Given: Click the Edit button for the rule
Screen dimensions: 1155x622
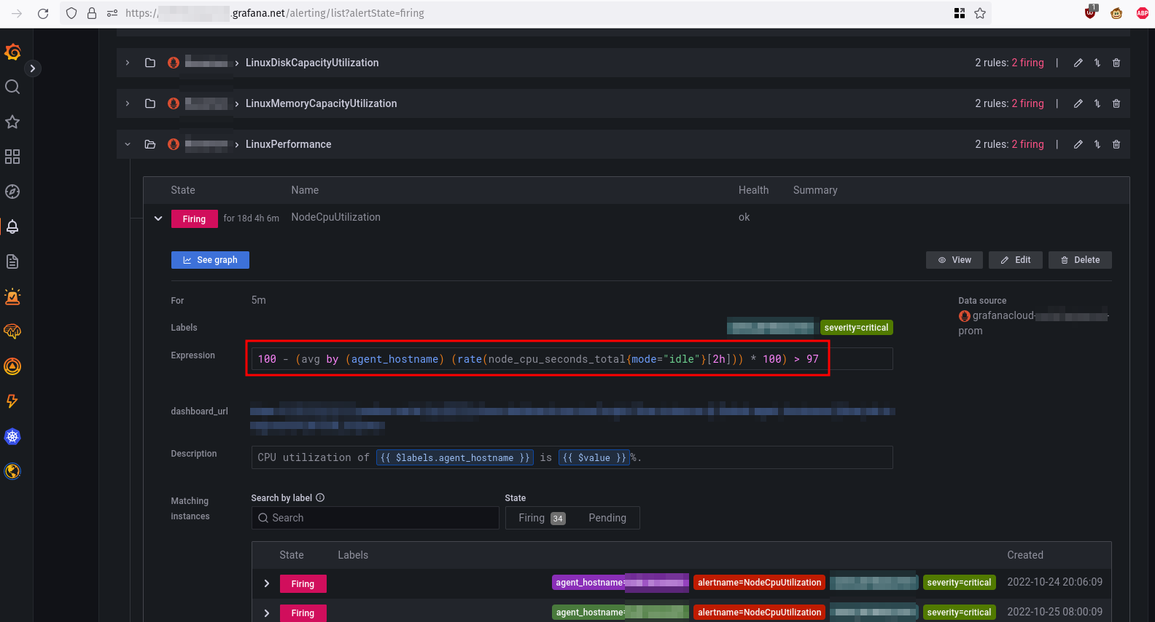Looking at the screenshot, I should coord(1016,260).
